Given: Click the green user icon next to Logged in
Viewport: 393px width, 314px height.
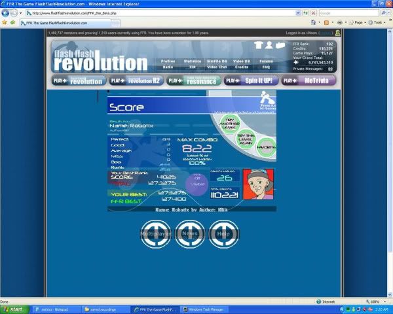Looking at the screenshot, I should coord(337,33).
